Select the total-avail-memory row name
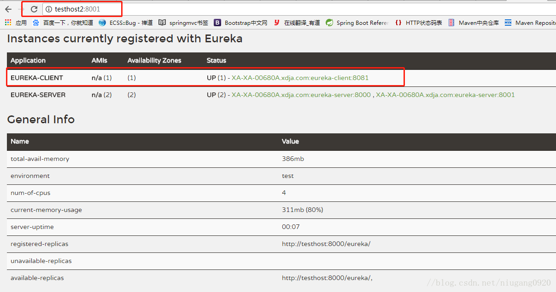The width and height of the screenshot is (556, 292). (40, 159)
